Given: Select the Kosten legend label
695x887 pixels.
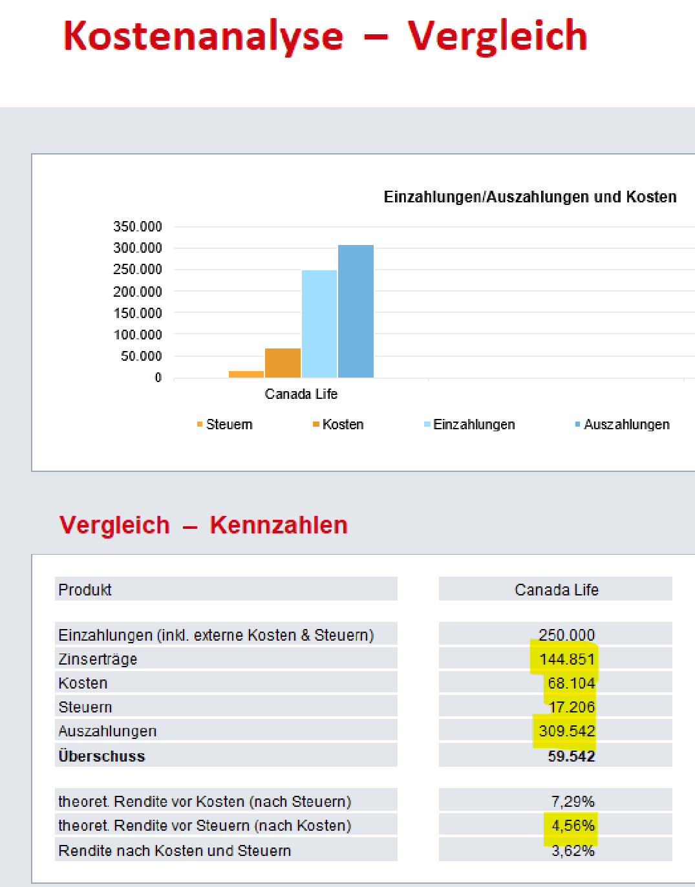Looking at the screenshot, I should click(x=343, y=425).
